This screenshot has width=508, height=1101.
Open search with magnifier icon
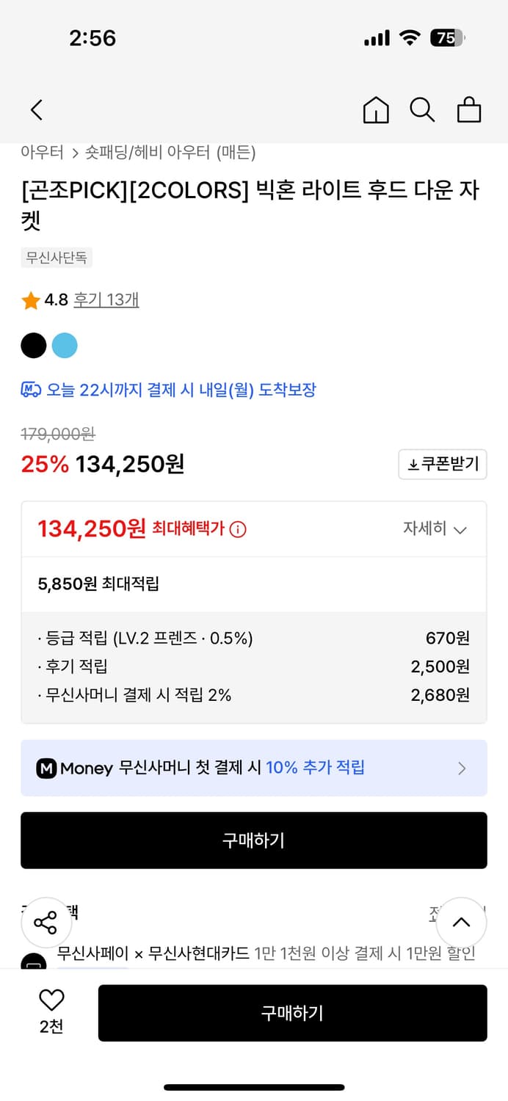coord(422,110)
